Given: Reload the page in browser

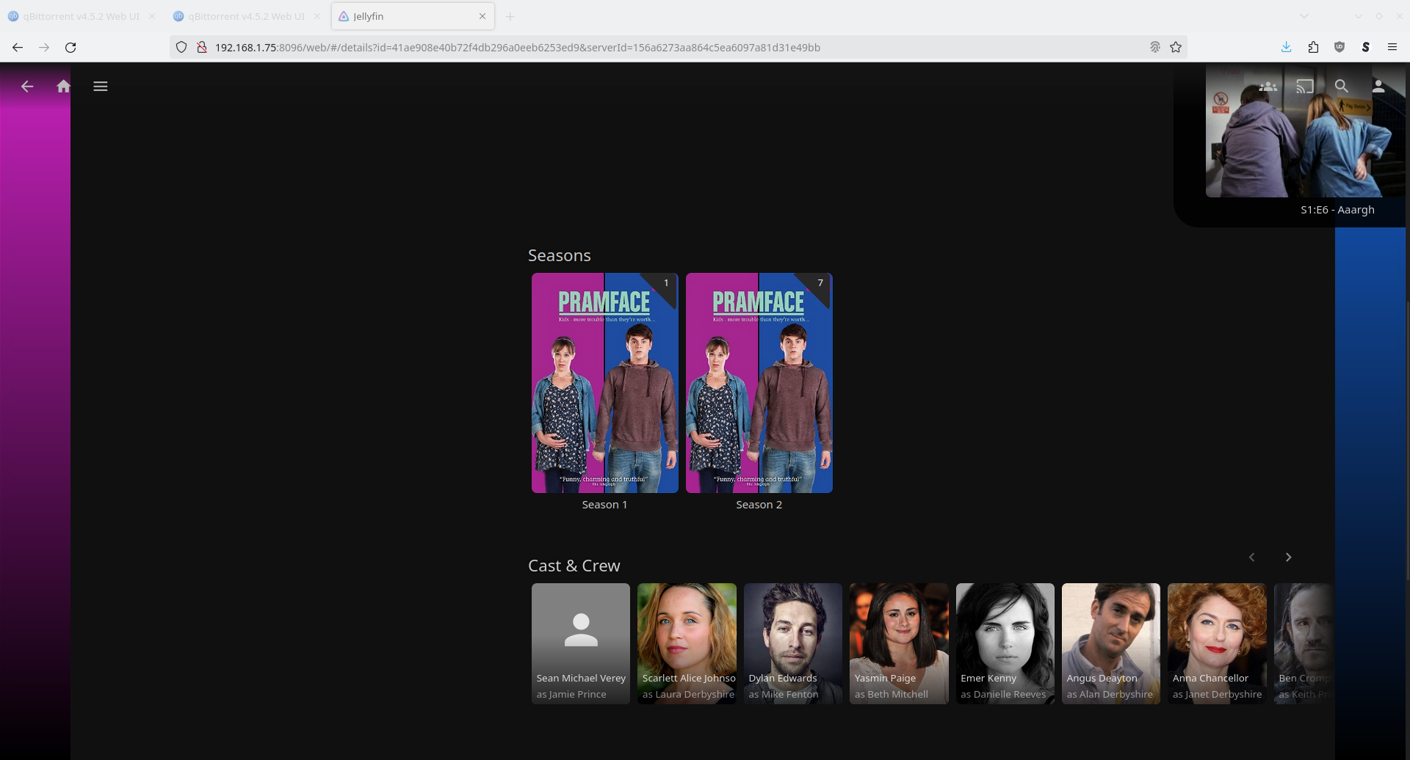Looking at the screenshot, I should pos(70,48).
